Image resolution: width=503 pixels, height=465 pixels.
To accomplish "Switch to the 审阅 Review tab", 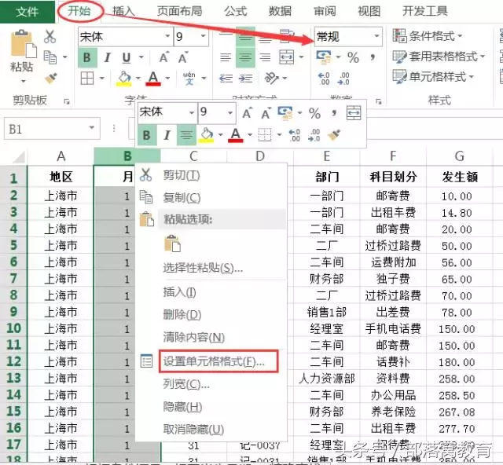I will (325, 11).
